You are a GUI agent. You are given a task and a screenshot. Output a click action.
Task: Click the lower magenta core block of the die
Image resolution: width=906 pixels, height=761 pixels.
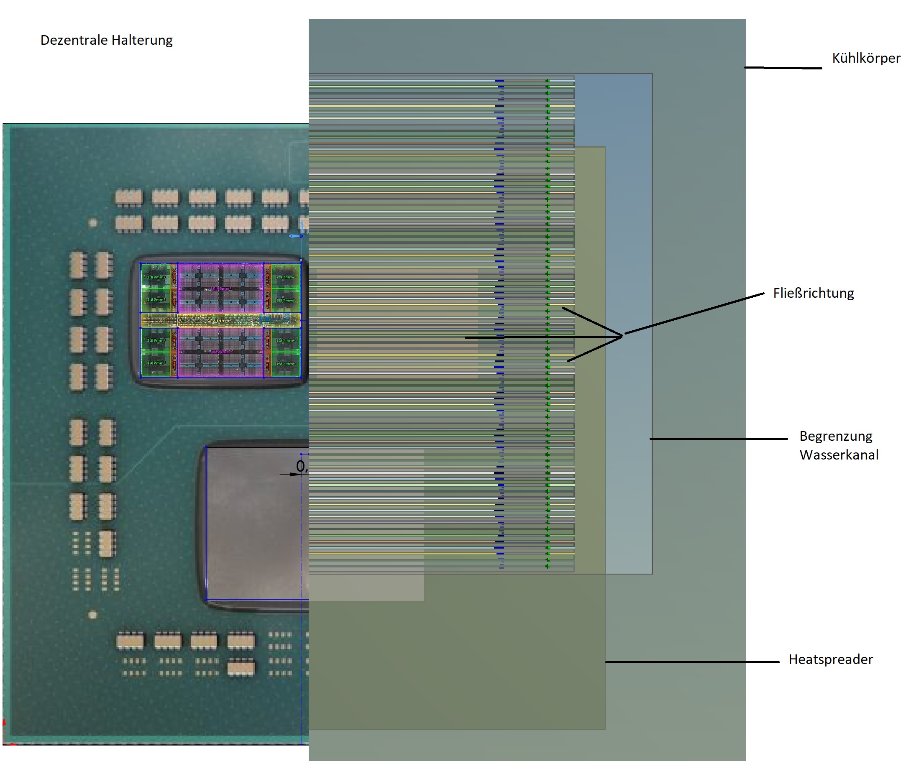[220, 352]
